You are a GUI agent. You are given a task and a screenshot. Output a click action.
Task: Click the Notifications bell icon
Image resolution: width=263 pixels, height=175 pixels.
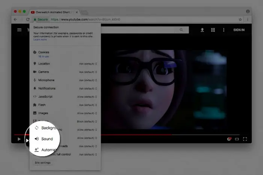coord(35,88)
